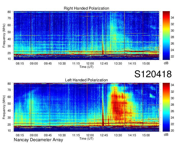Click 10 MHz tick of the right-handed plot

pyautogui.click(x=9, y=59)
